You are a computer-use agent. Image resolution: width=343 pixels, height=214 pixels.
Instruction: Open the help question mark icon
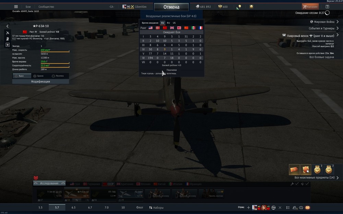click(327, 7)
